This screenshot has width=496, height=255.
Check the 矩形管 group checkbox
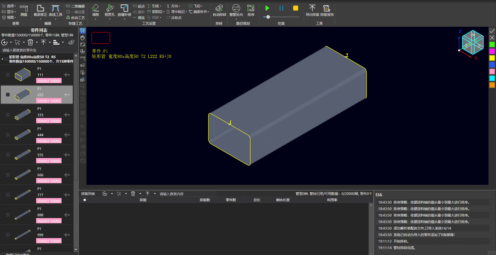tap(6, 59)
